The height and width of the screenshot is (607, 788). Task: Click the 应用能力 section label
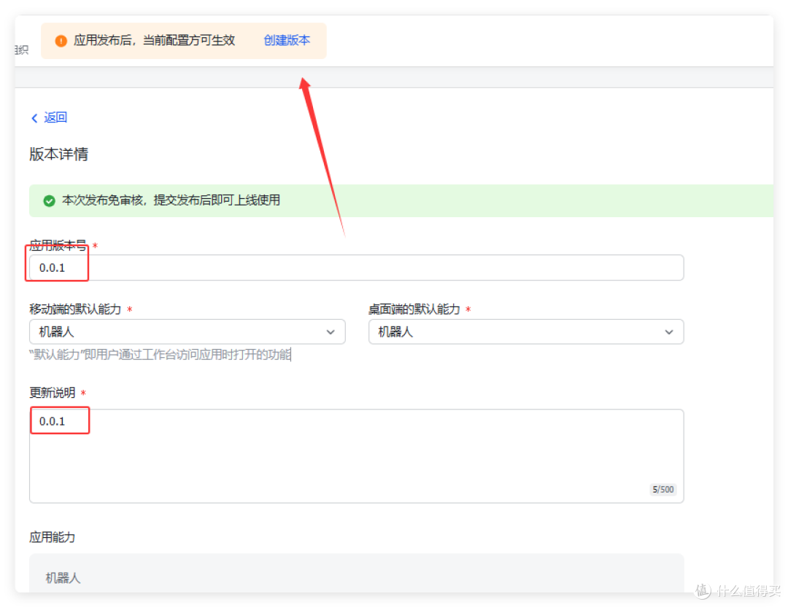coord(53,537)
